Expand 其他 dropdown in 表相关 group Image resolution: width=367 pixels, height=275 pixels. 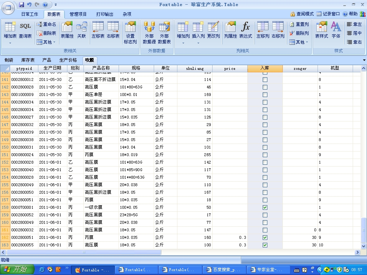46,42
